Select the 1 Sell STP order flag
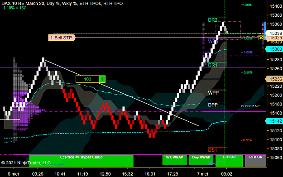Viewport: 283px width, 177px height. (62, 38)
